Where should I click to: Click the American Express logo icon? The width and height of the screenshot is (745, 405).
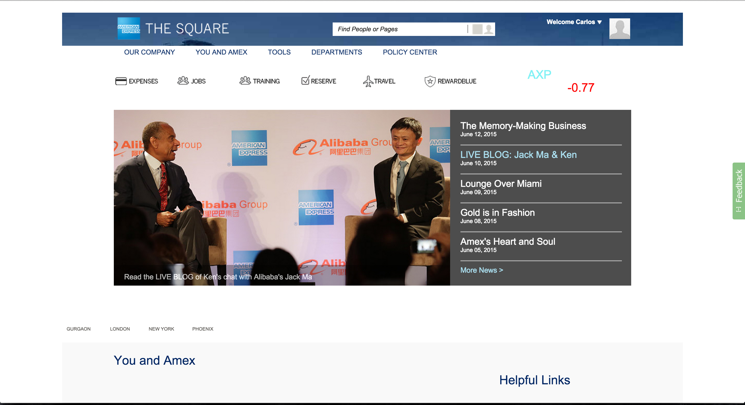[129, 28]
